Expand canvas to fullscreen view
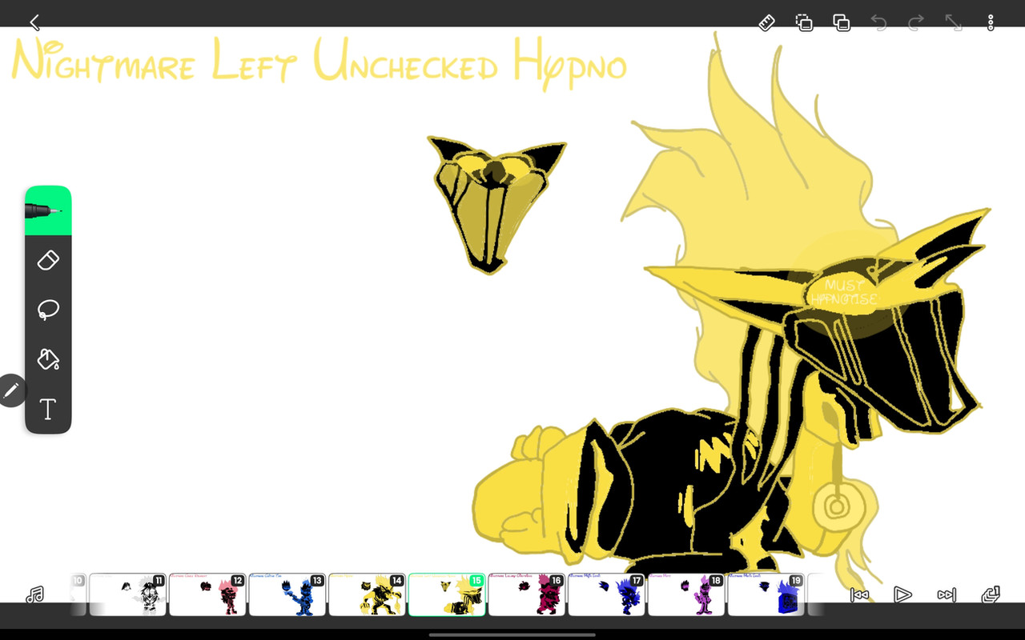 pyautogui.click(x=954, y=22)
